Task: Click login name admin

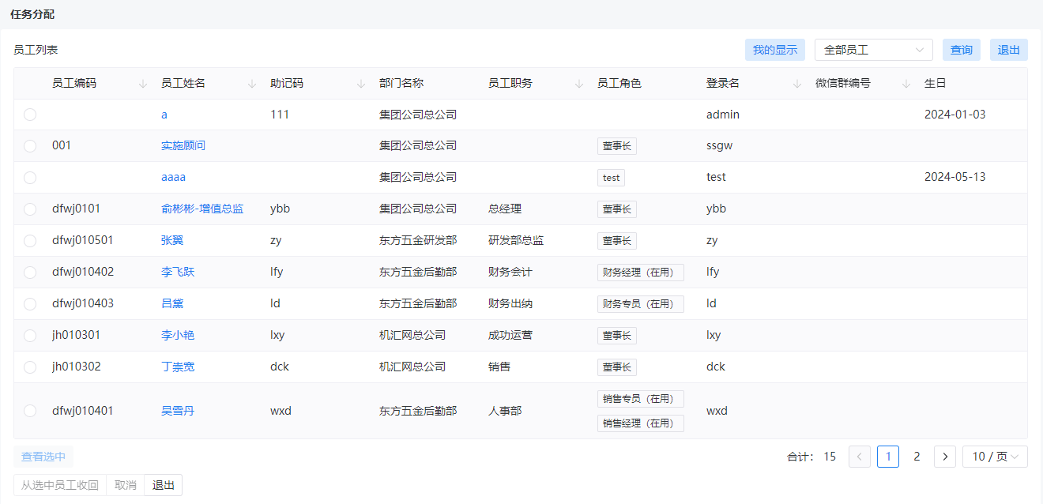Action: [723, 115]
